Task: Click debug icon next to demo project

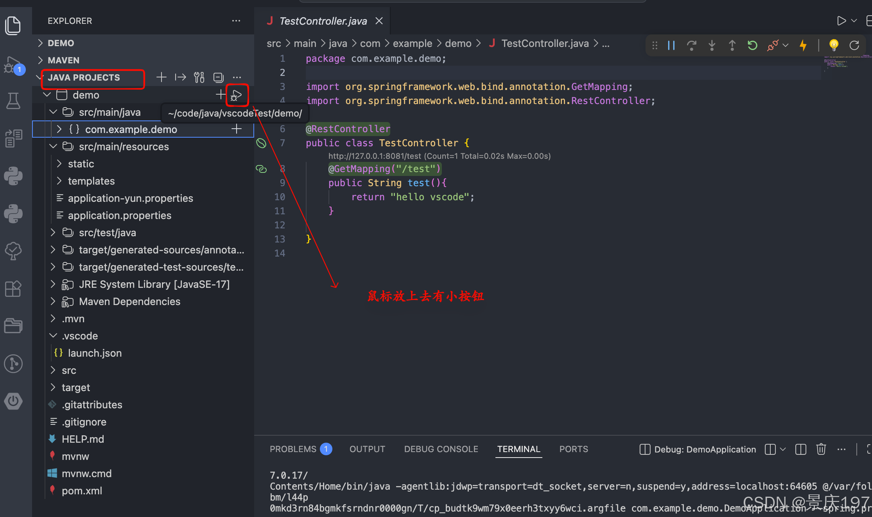Action: coord(236,95)
